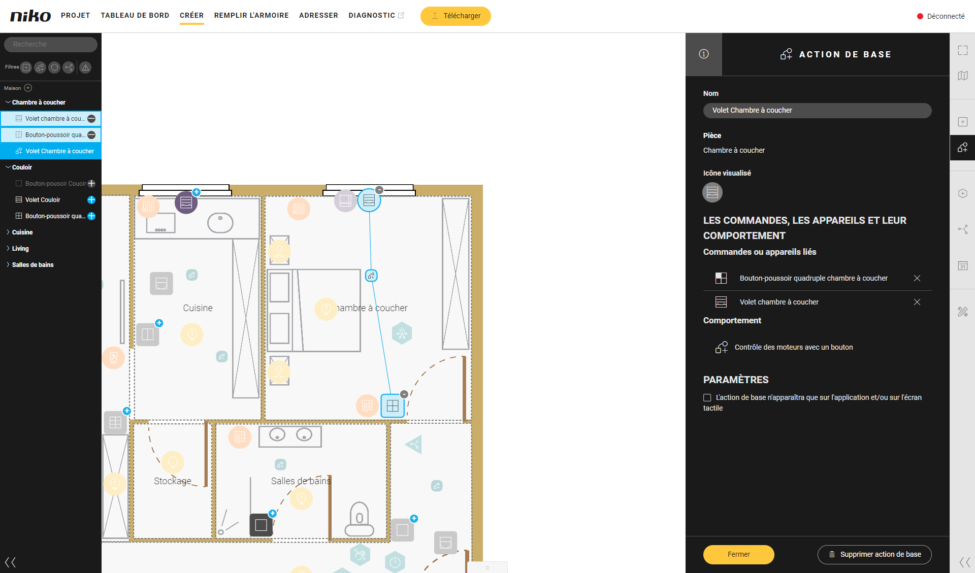Click the Nom input field

pos(817,110)
